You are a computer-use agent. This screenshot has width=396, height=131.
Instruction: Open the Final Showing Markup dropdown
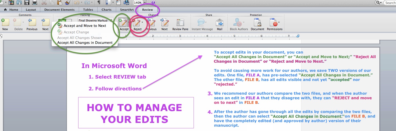(x=94, y=20)
